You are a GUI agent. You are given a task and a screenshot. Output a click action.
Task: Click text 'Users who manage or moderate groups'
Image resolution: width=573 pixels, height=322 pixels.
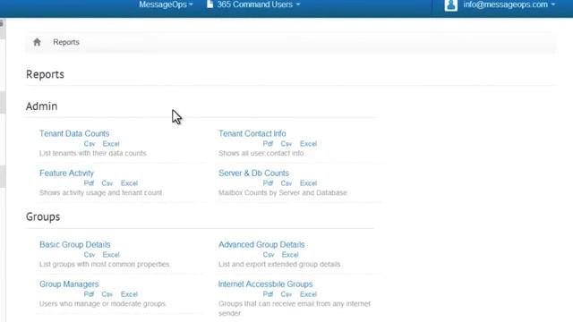(103, 304)
